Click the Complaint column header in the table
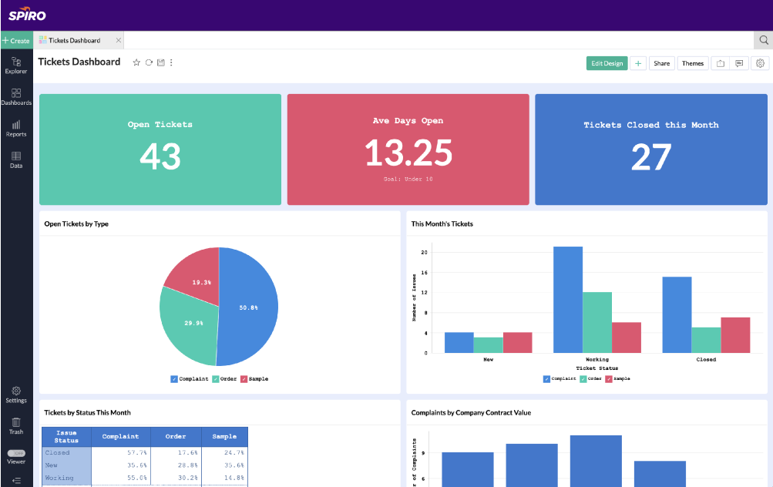The width and height of the screenshot is (773, 487). tap(121, 437)
